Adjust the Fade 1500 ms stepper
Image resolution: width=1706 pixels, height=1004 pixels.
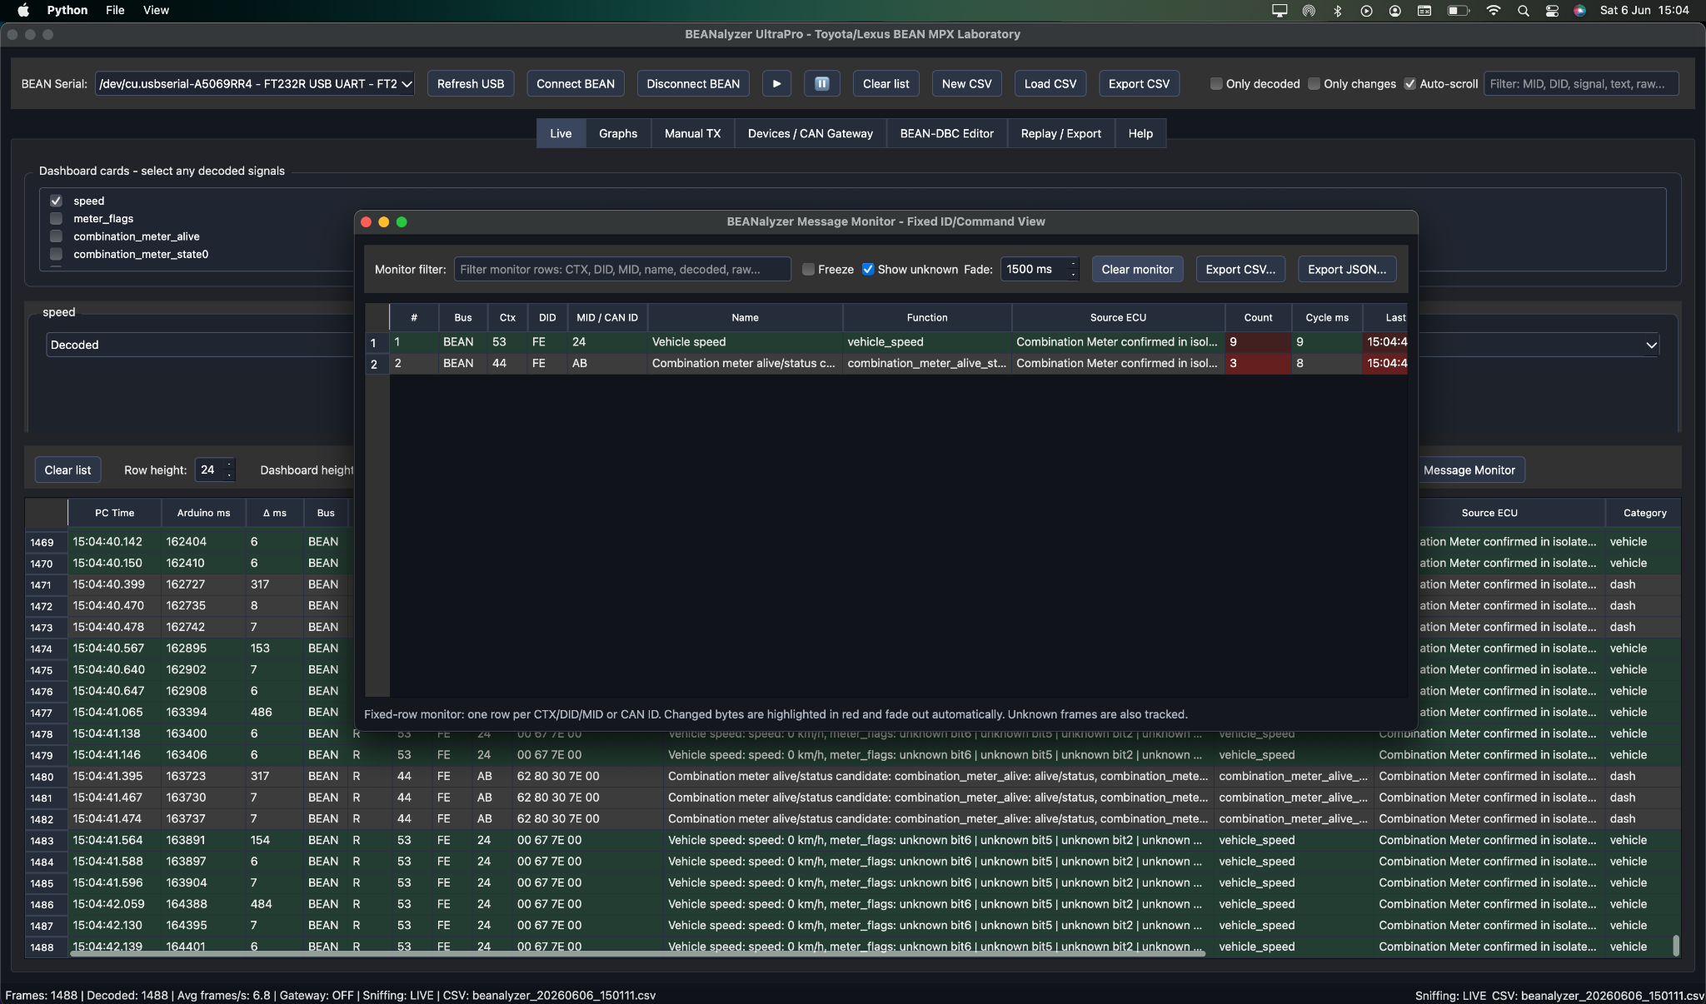tap(1073, 269)
